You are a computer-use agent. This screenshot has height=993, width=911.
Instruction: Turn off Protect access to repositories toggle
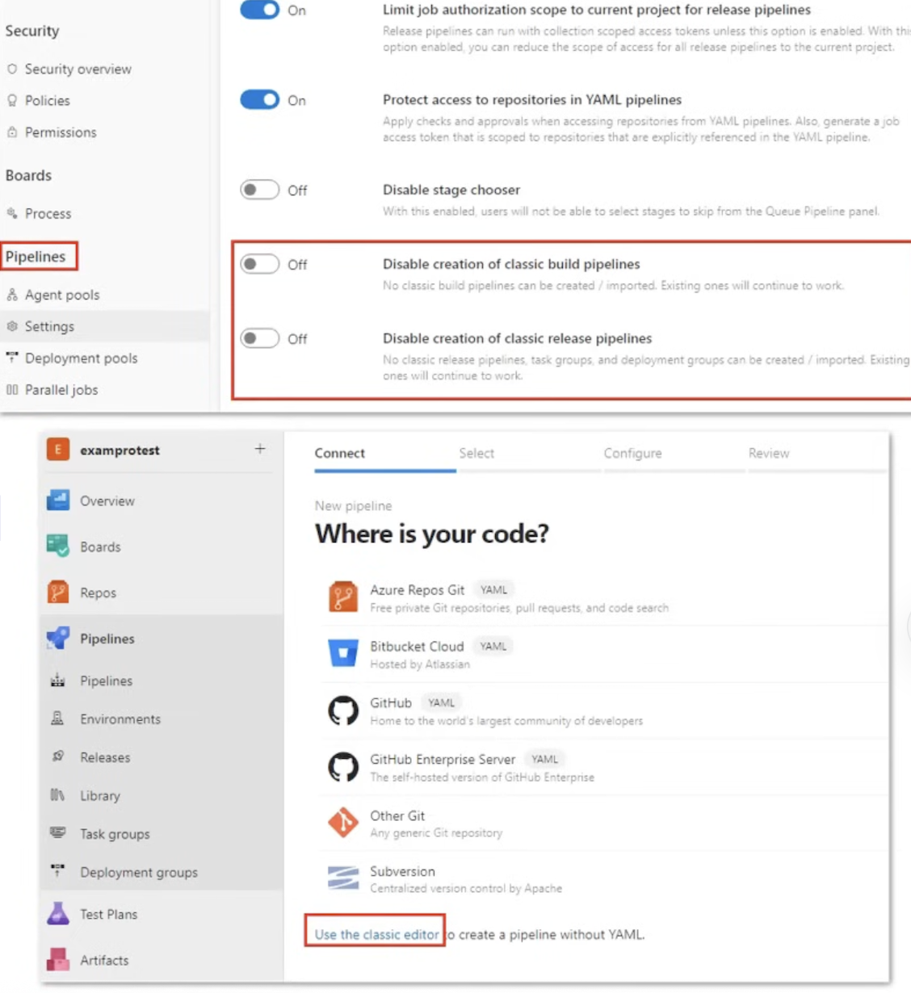pos(260,100)
